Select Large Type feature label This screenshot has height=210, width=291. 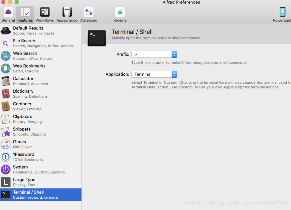[x=24, y=180]
